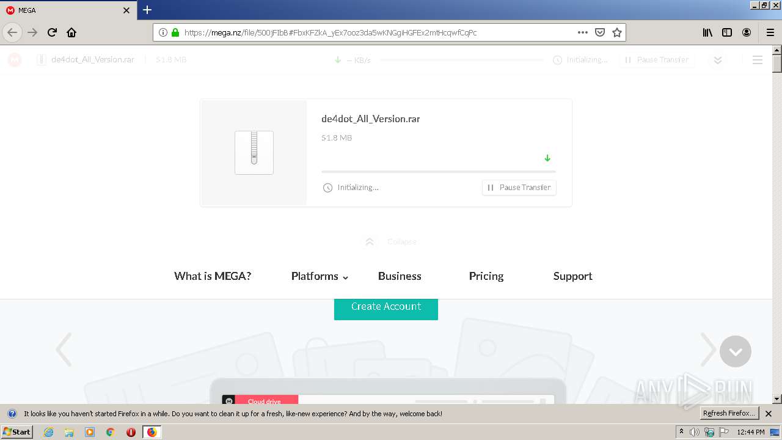Click the green download arrow in card
Screen dimensions: 782x440
[547, 158]
